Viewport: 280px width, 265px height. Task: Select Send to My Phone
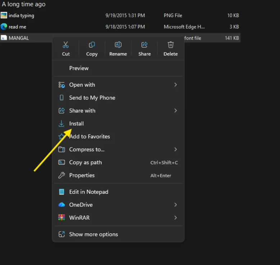pyautogui.click(x=92, y=98)
